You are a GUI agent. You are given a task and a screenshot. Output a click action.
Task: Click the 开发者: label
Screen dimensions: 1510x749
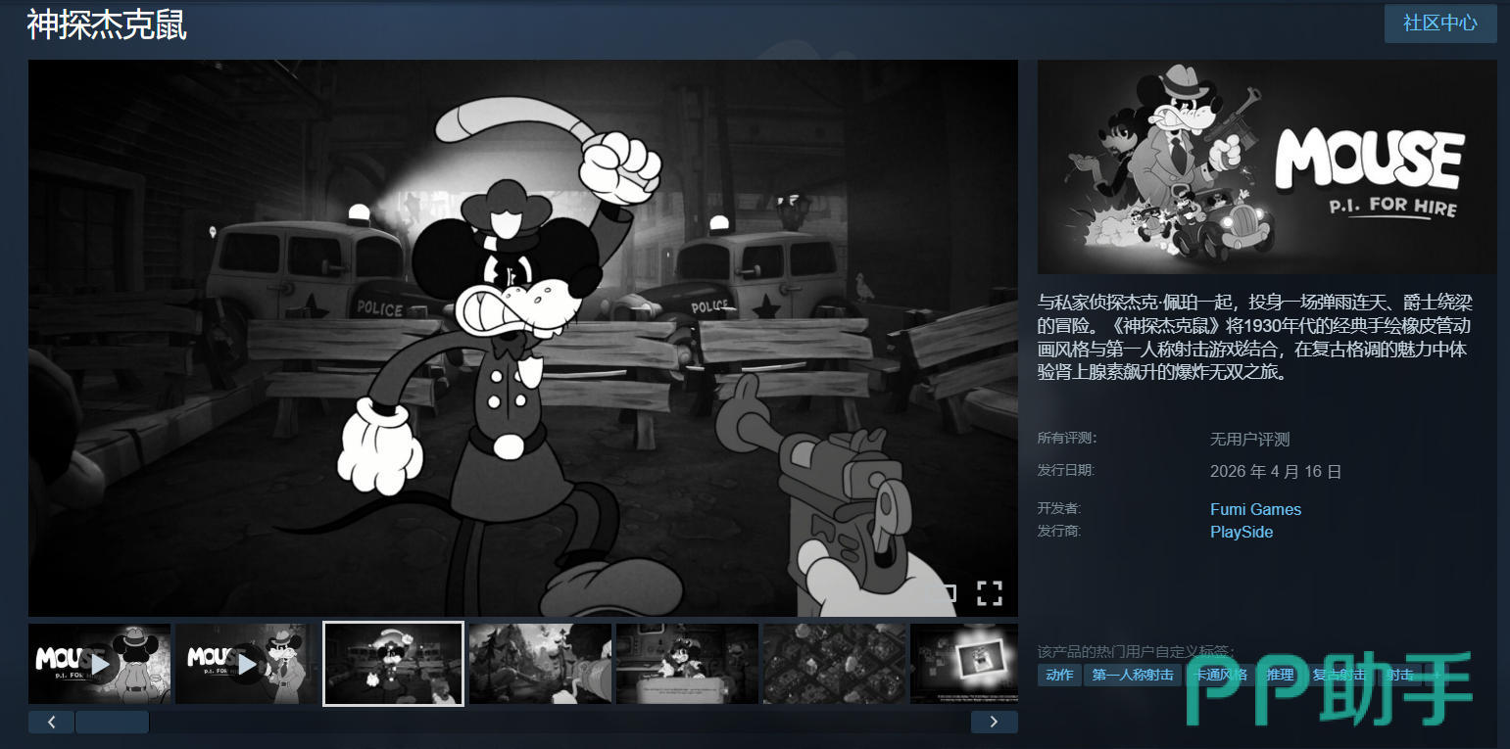coord(1059,508)
